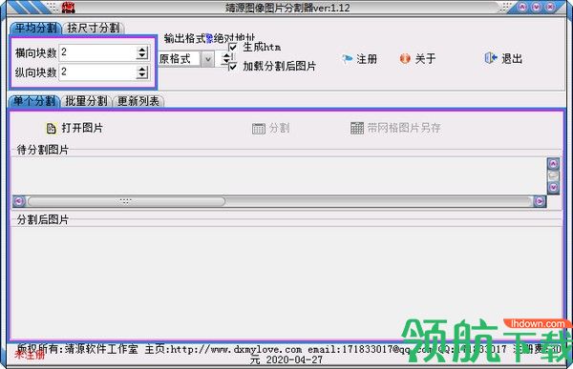
Task: Click the 未注册 status text
Action: tap(30, 355)
